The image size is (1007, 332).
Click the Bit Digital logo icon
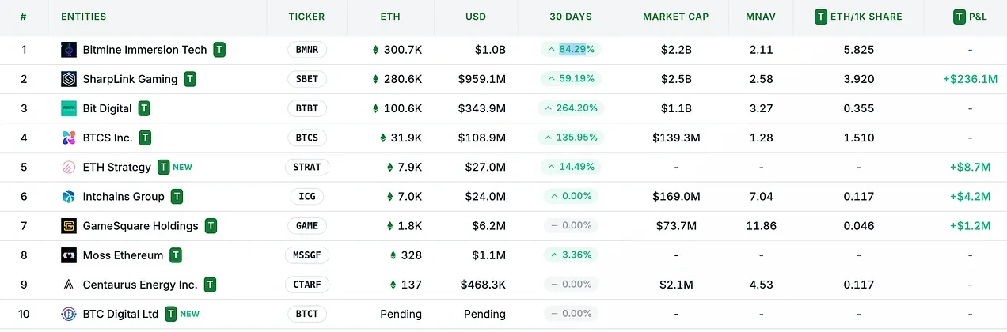(69, 108)
